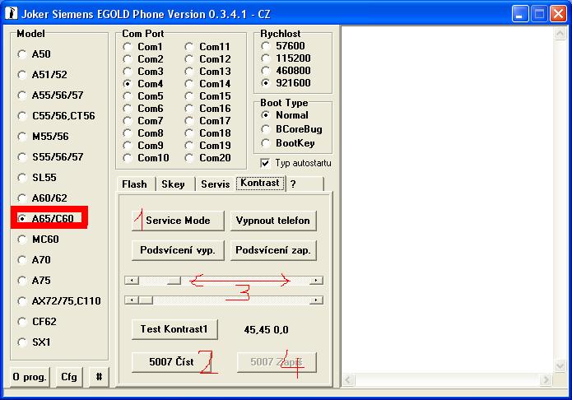Click left arrow of lower contrast slider

132,300
